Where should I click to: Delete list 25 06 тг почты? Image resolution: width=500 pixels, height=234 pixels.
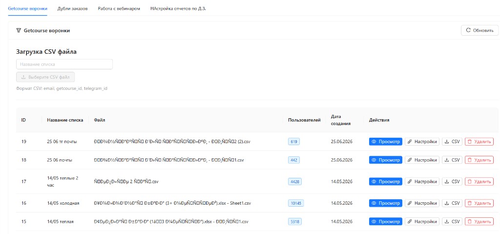click(479, 141)
